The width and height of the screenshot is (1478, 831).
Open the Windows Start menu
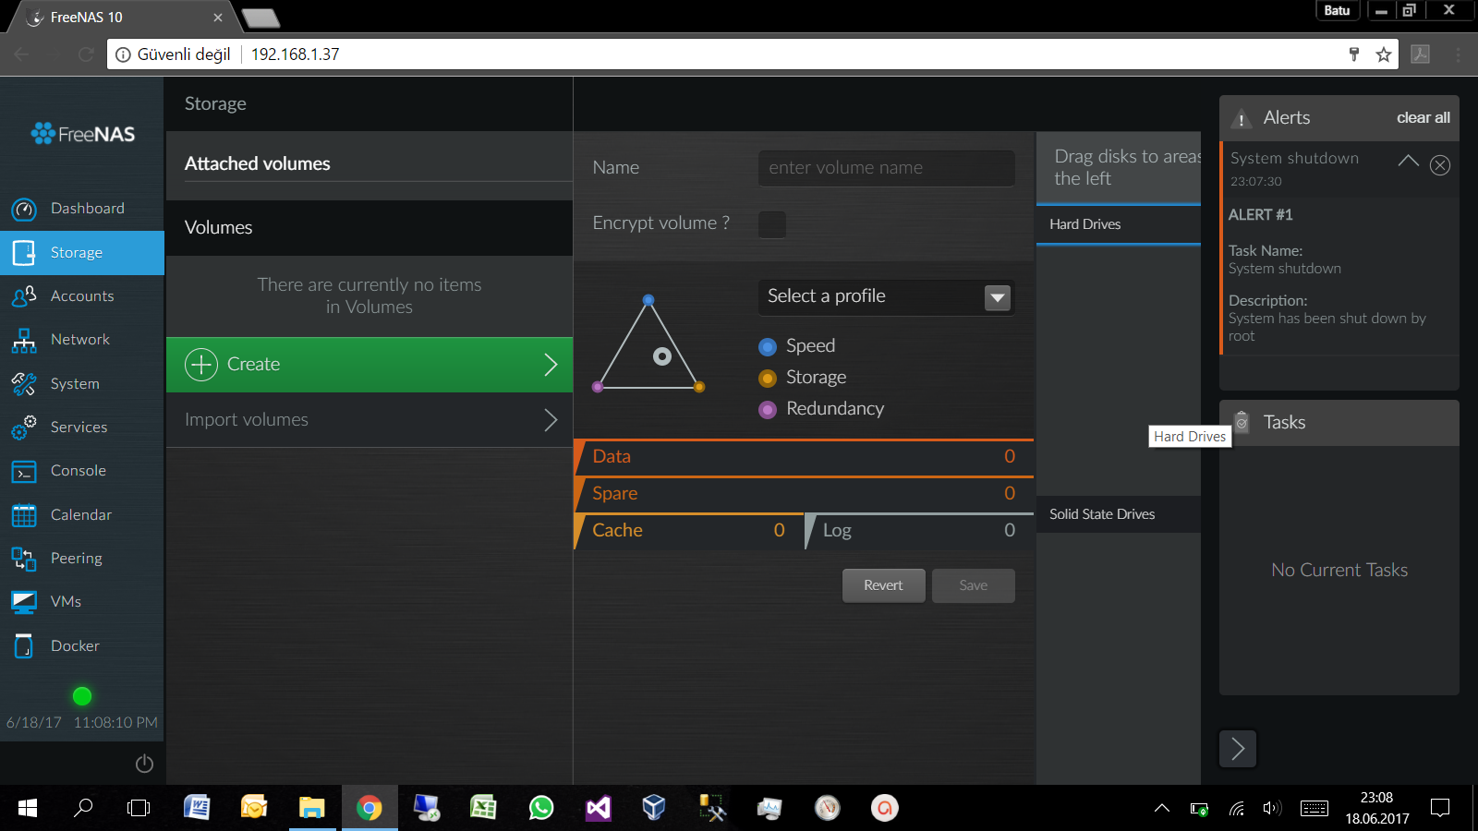(x=28, y=808)
